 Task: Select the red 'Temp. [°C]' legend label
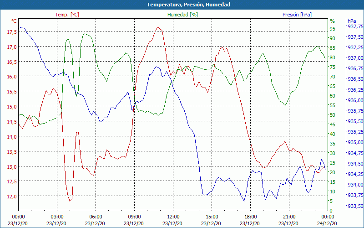pos(67,15)
